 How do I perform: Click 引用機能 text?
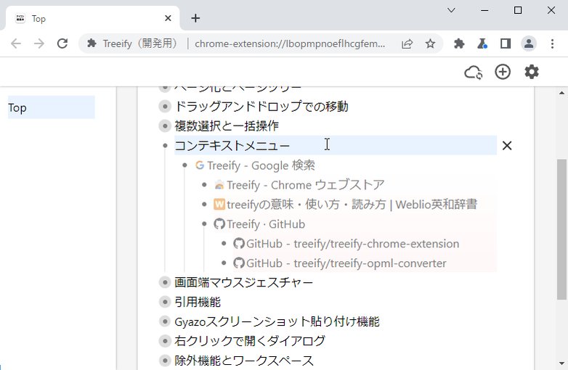198,302
